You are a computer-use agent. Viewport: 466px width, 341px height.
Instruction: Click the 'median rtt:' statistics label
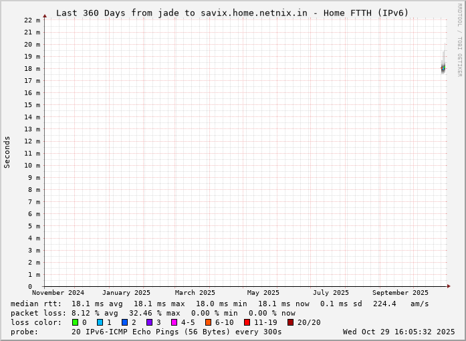pos(36,304)
